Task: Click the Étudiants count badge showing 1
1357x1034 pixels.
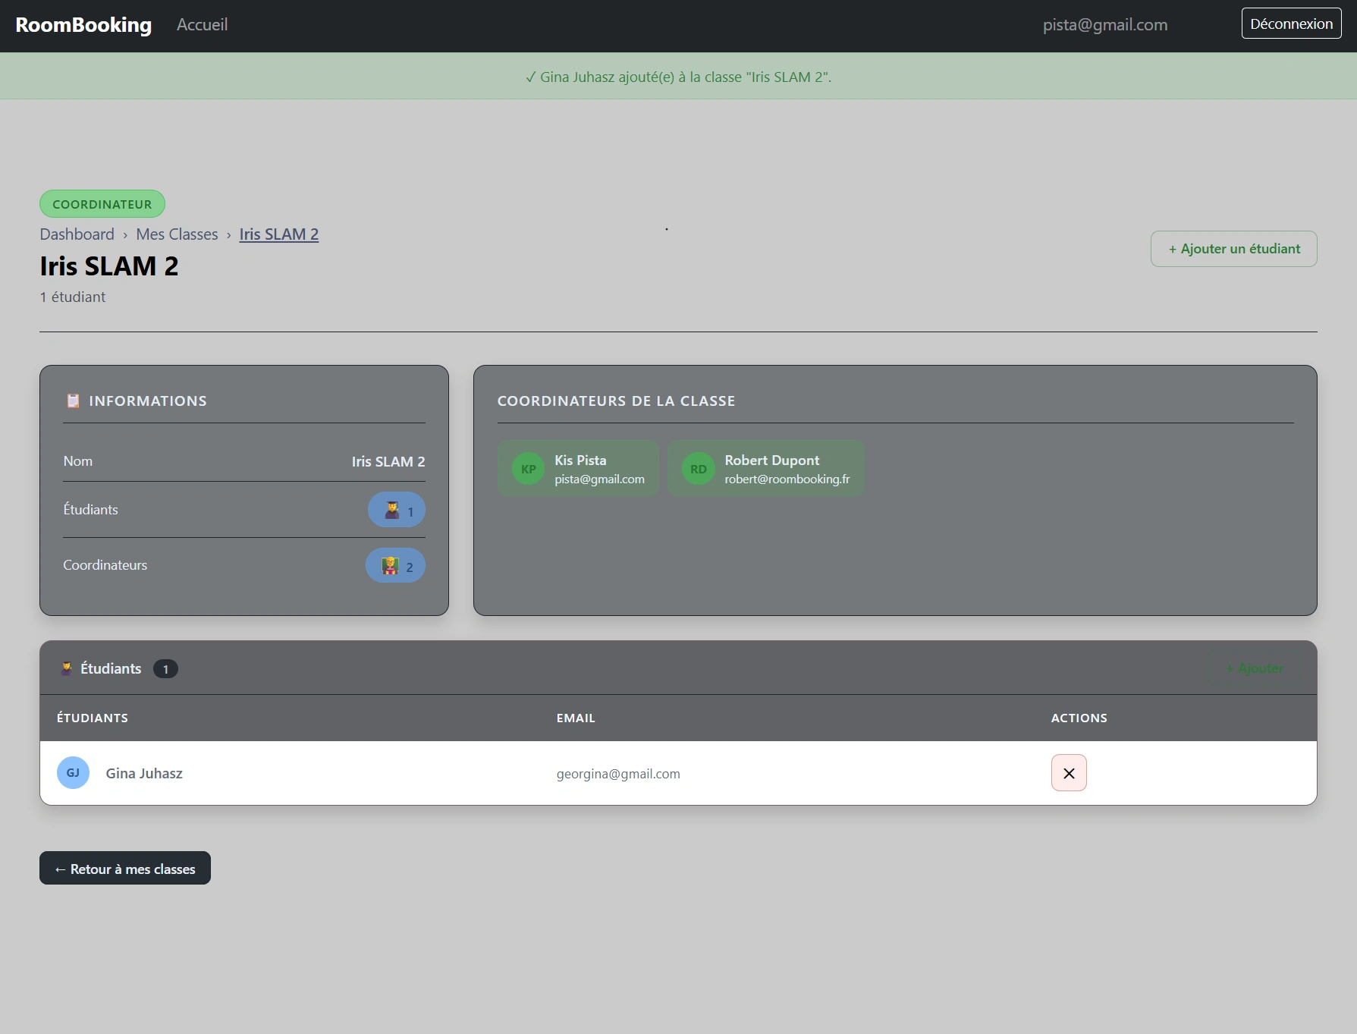Action: coord(165,669)
